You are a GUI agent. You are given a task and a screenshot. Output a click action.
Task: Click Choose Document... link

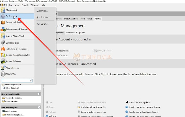pos(14,98)
